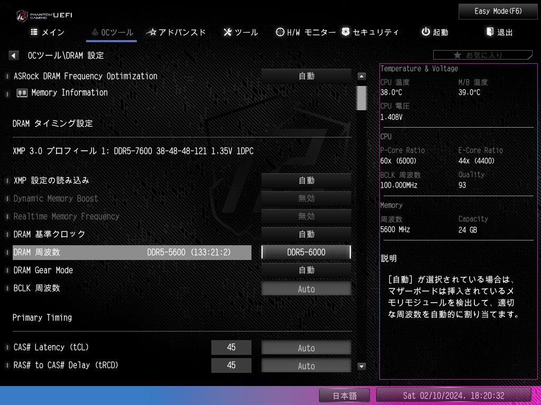Open the XMP 設定の読み込み dropdown

(306, 180)
